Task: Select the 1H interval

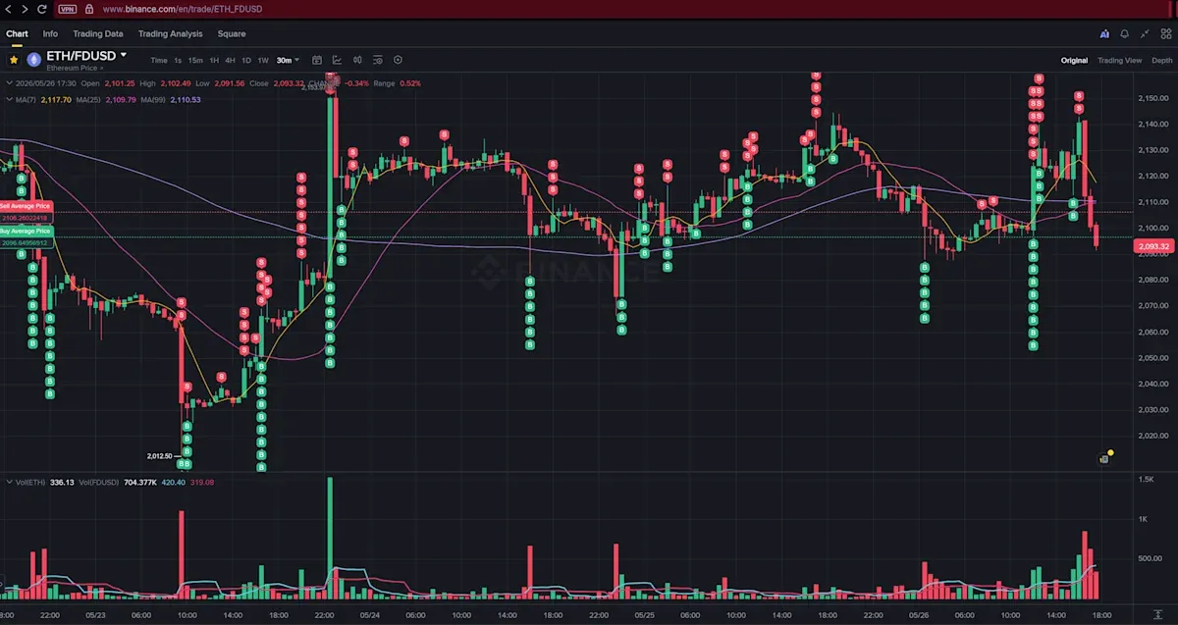Action: [x=214, y=60]
